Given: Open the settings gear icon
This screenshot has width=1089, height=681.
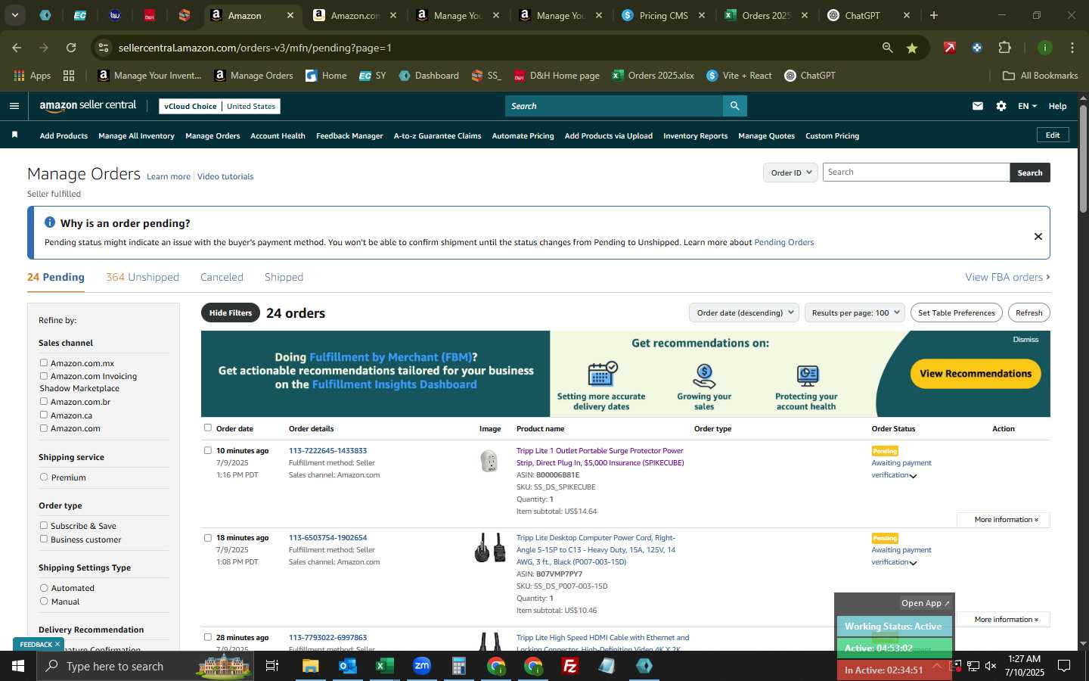Looking at the screenshot, I should [x=1001, y=106].
